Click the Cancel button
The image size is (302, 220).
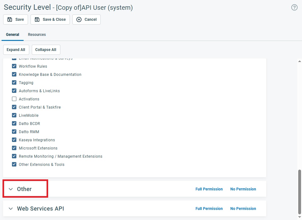coord(87,20)
